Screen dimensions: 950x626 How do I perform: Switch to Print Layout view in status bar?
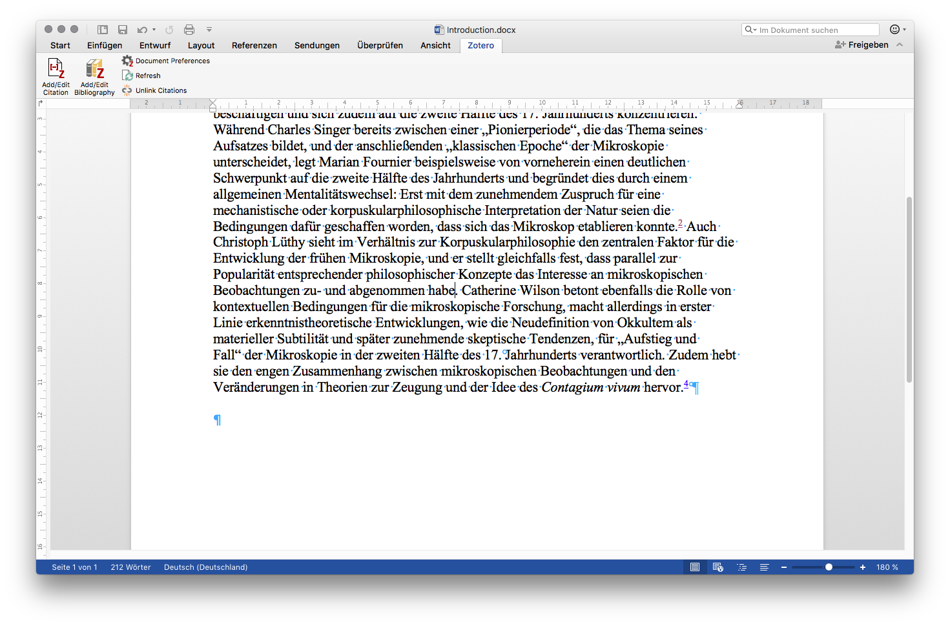click(x=695, y=567)
